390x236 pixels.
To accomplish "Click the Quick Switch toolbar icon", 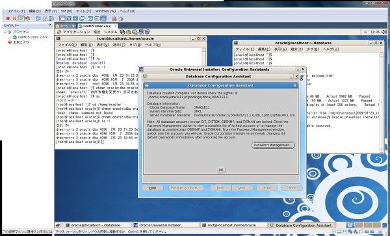I will tap(69, 18).
